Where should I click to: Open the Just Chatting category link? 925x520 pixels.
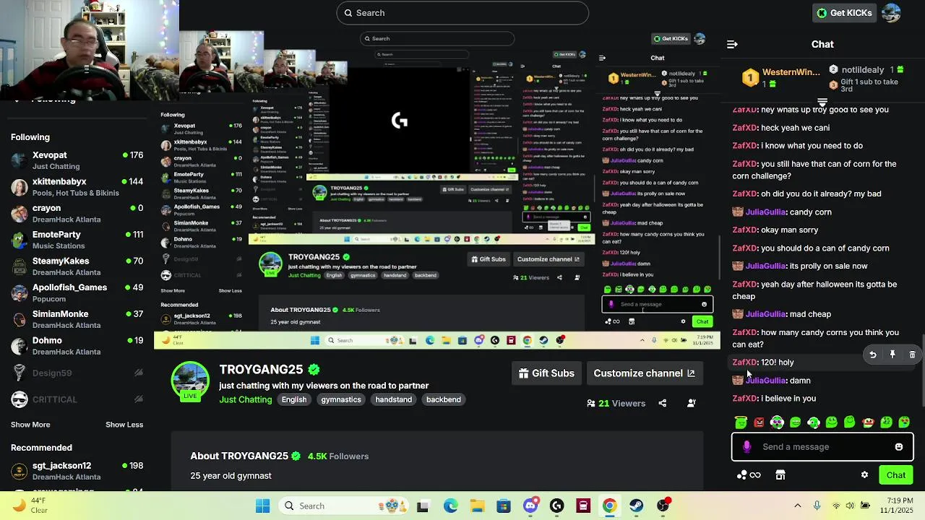(246, 399)
